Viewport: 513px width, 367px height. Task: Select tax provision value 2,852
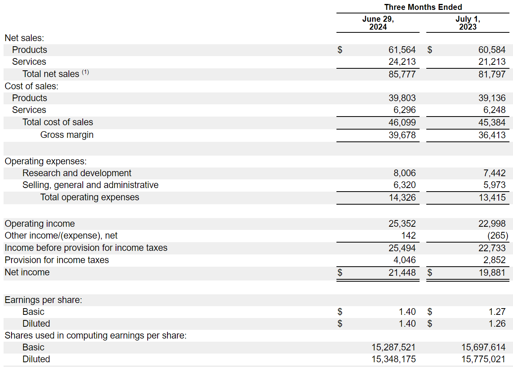tap(494, 260)
